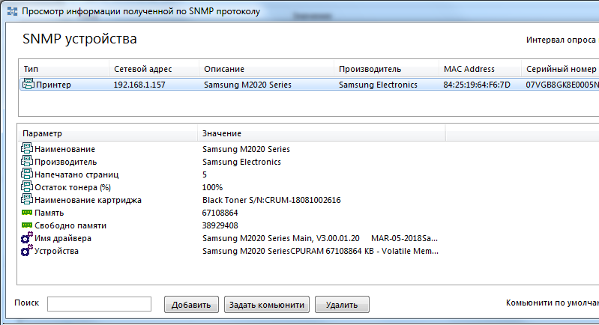Click the memory chip icon beside Память
The height and width of the screenshot is (325, 599).
[27, 213]
